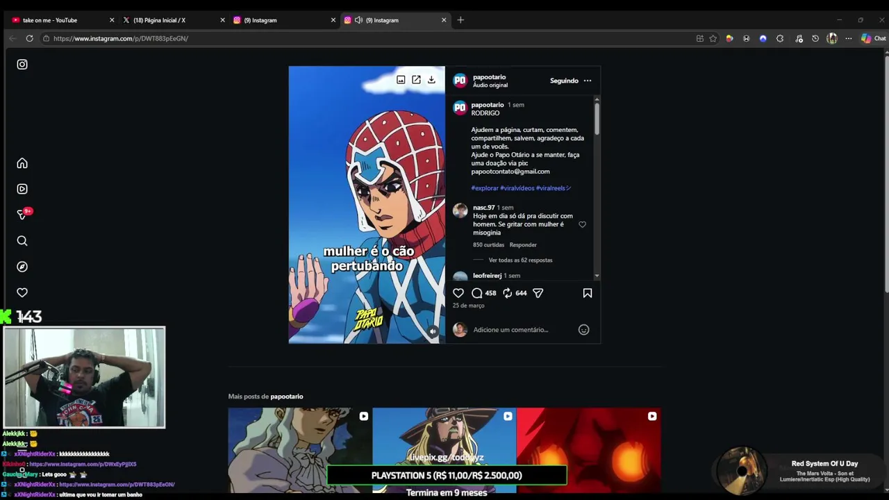889x500 pixels.
Task: Open Explore compass icon in the sidebar
Action: point(22,267)
